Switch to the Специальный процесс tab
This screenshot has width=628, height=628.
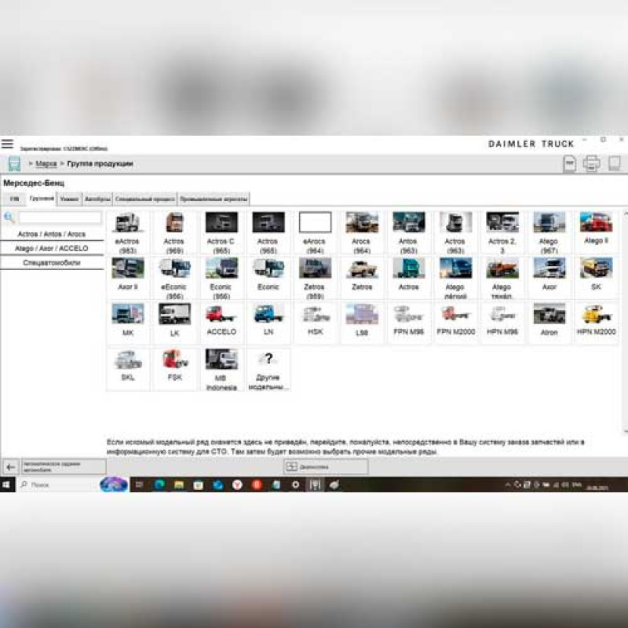pyautogui.click(x=144, y=199)
